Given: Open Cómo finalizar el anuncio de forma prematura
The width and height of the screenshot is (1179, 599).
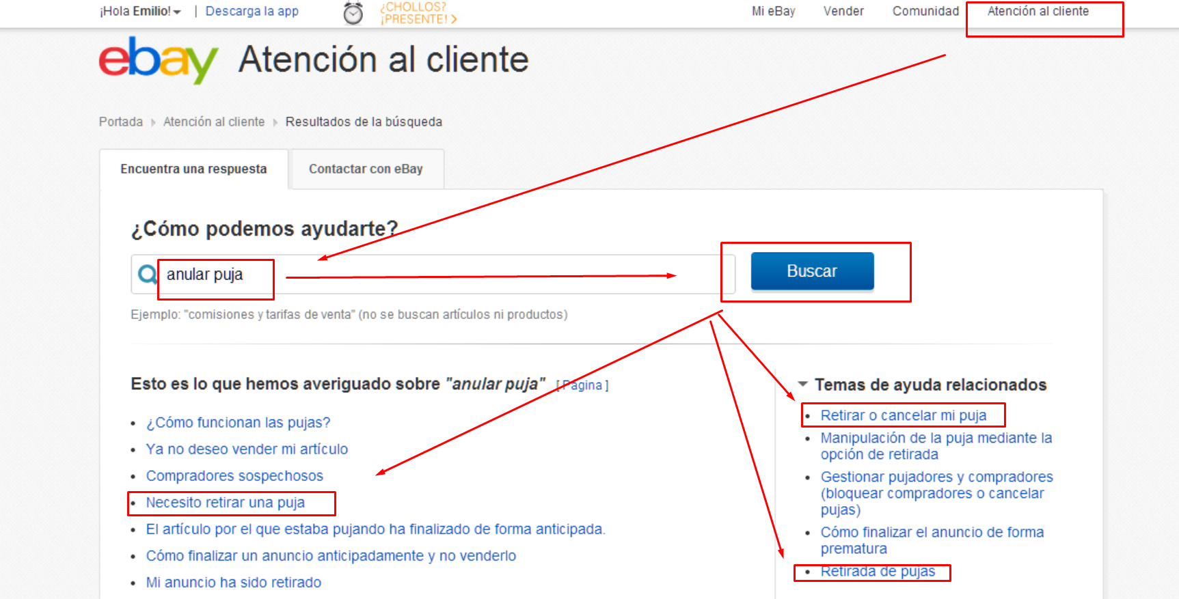Looking at the screenshot, I should coord(932,540).
